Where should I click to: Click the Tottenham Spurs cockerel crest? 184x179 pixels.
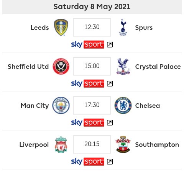(123, 27)
